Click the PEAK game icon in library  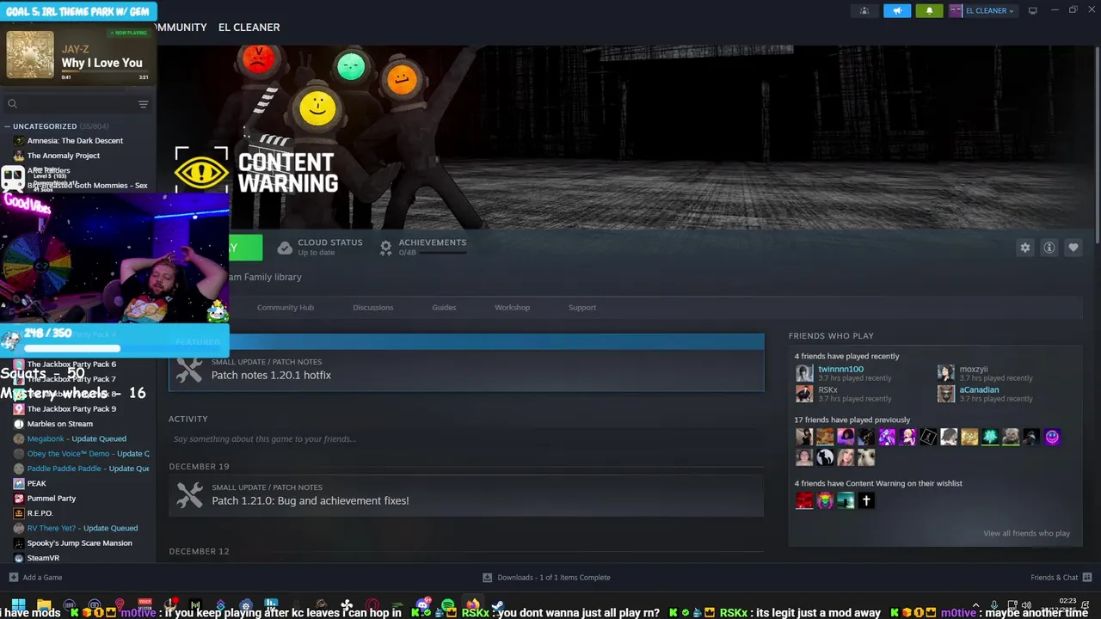(19, 483)
